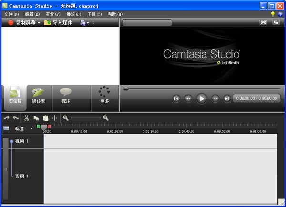This screenshot has width=286, height=207.
Task: Click the red selection end marker
Action: [49, 126]
